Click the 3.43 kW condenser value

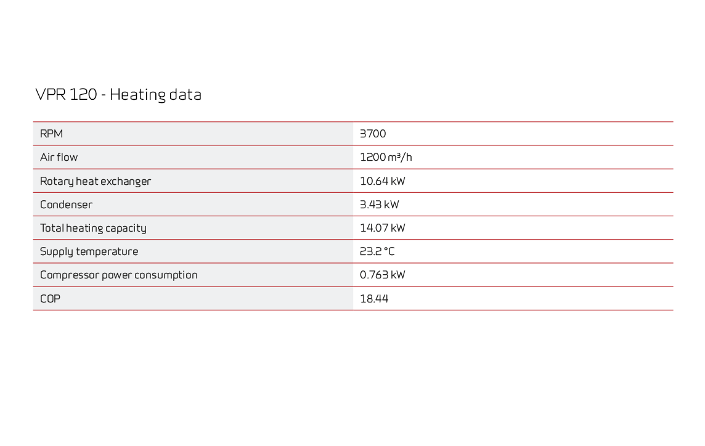click(x=380, y=205)
